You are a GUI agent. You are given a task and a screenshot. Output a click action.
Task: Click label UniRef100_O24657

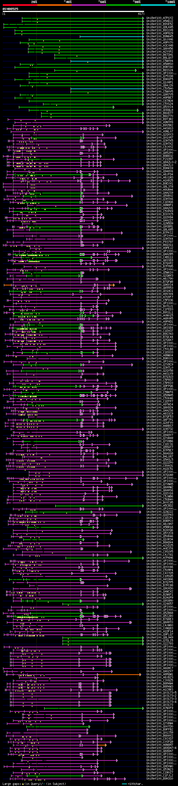160,604
